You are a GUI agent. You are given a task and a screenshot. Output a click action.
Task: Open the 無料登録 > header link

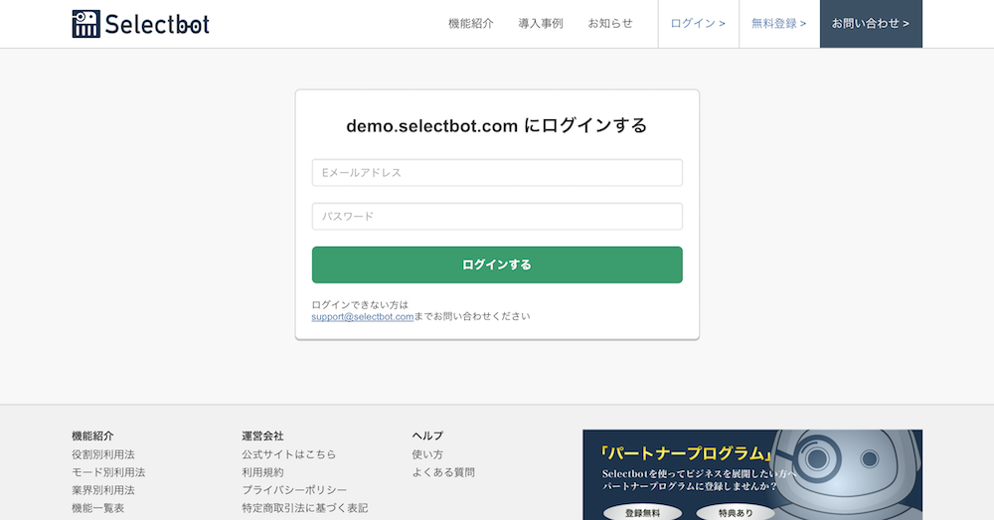point(779,24)
